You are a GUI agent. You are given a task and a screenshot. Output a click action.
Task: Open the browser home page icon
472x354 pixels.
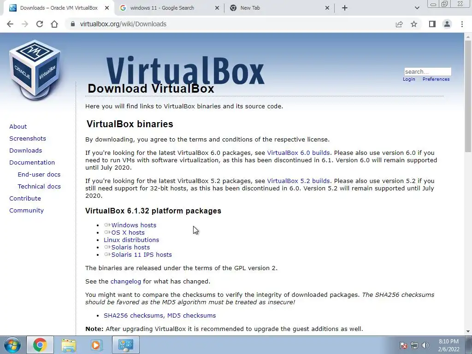(x=54, y=24)
